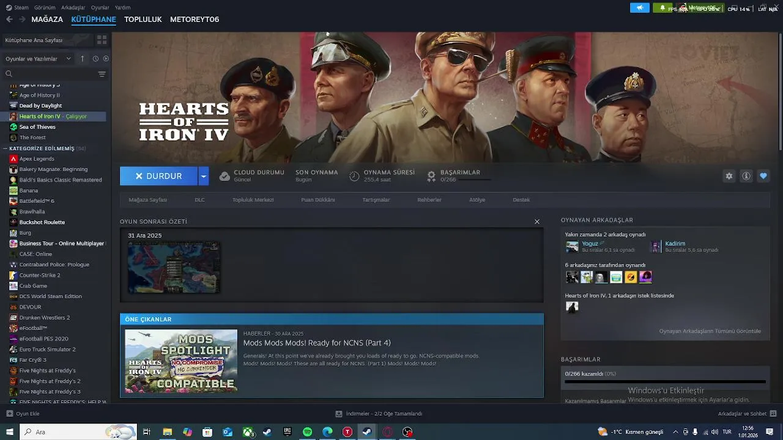Open the Görünüm menu
783x440 pixels.
pos(45,7)
